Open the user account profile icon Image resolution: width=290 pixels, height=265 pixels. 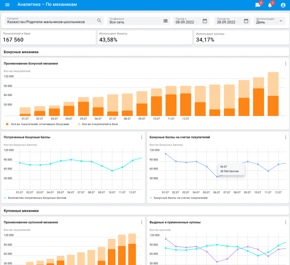(x=283, y=5)
